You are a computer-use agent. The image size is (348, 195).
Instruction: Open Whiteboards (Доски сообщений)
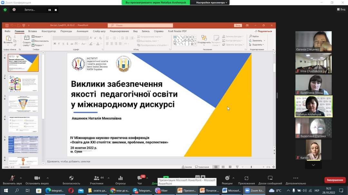pyautogui.click(x=270, y=178)
